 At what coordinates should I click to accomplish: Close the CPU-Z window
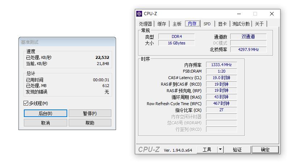(x=271, y=14)
